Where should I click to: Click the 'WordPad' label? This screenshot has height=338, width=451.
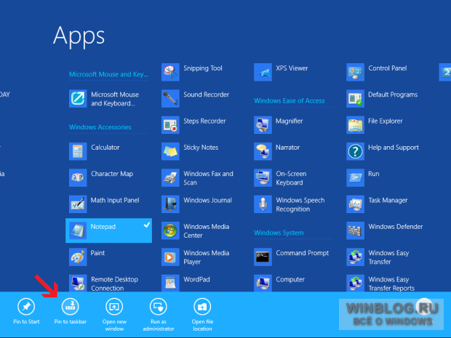click(x=196, y=279)
